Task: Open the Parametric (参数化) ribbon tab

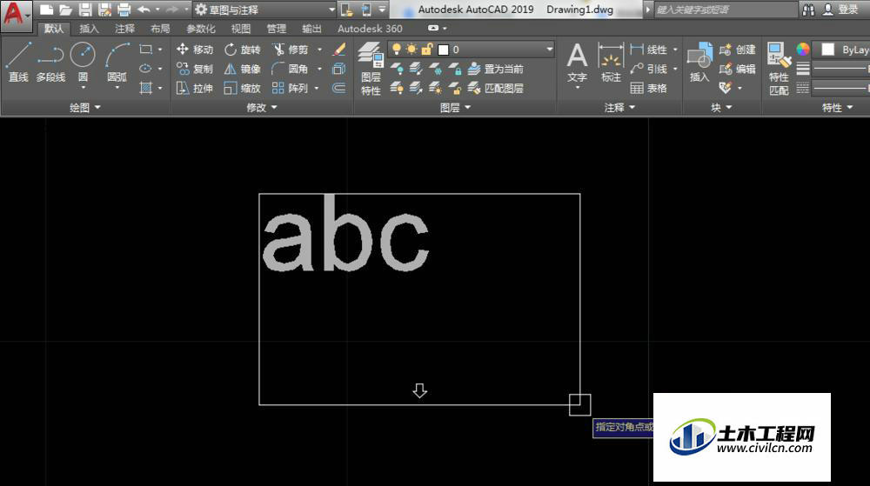Action: point(200,29)
